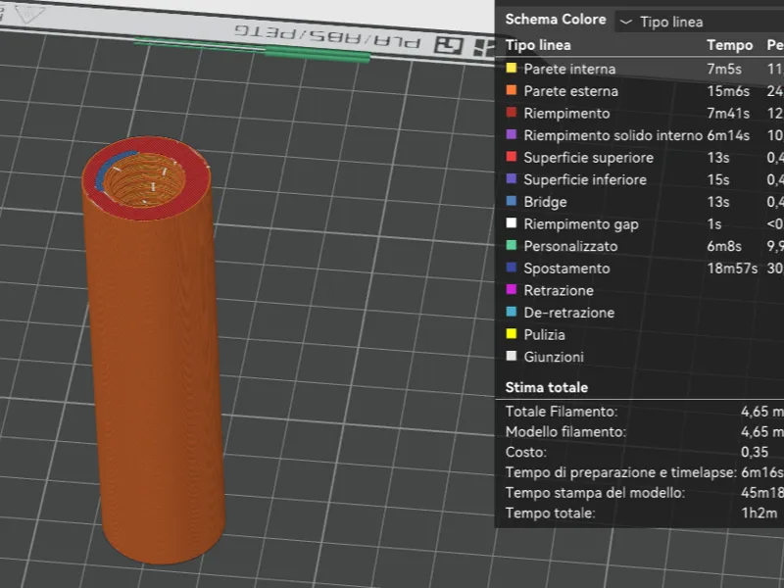
Task: Open the Schema Colore 'Tipo linea' dropdown
Action: click(699, 22)
